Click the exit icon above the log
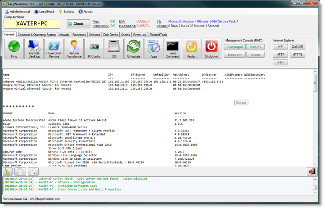 coord(311,171)
